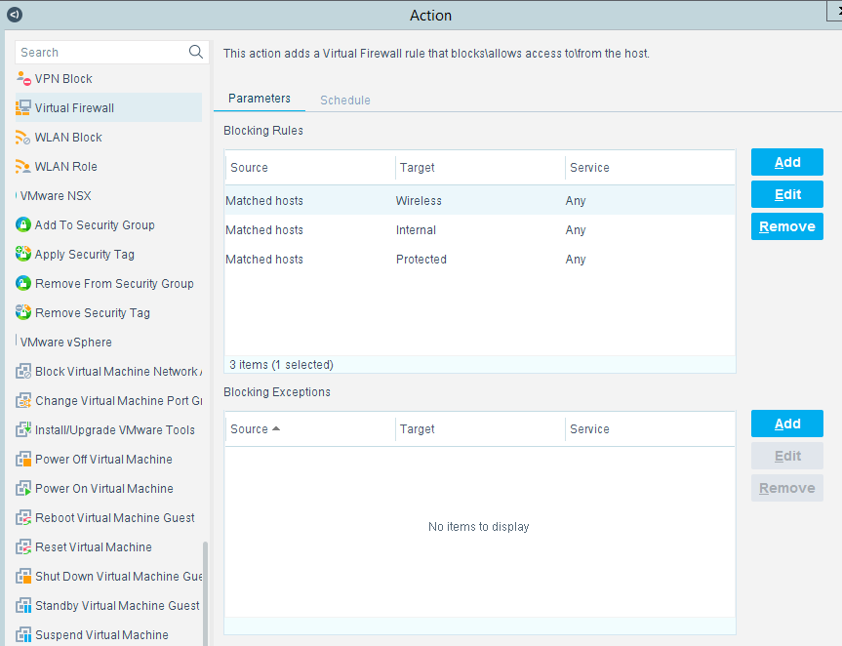
Task: Click the Apply Security Tag icon
Action: click(23, 254)
